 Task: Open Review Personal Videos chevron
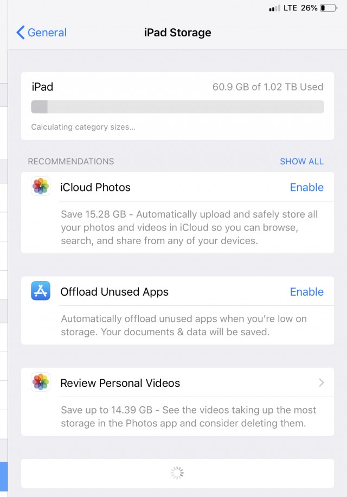pyautogui.click(x=322, y=383)
